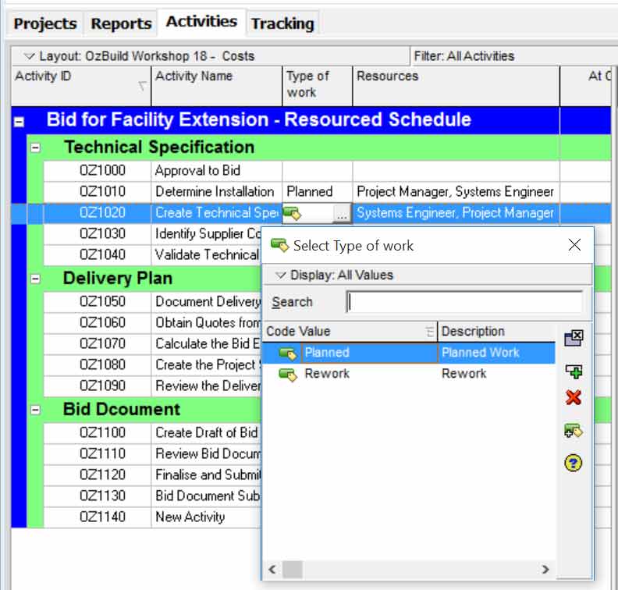Screen dimensions: 618x590
Task: Collapse the Delivery Plan group
Action: 35,279
